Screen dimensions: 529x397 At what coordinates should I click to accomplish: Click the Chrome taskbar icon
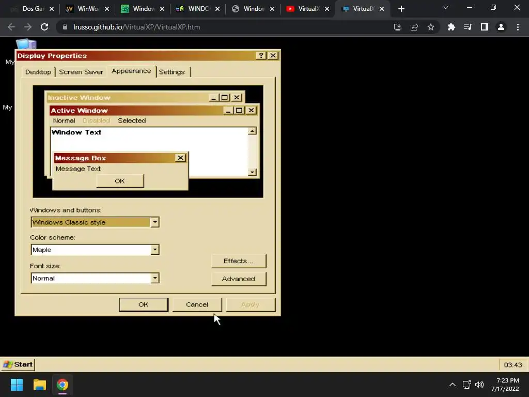(63, 385)
